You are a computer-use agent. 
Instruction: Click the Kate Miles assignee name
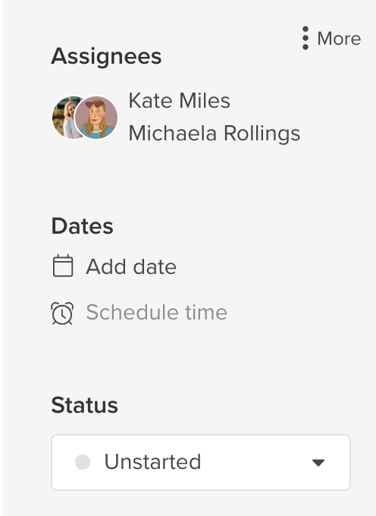click(179, 100)
